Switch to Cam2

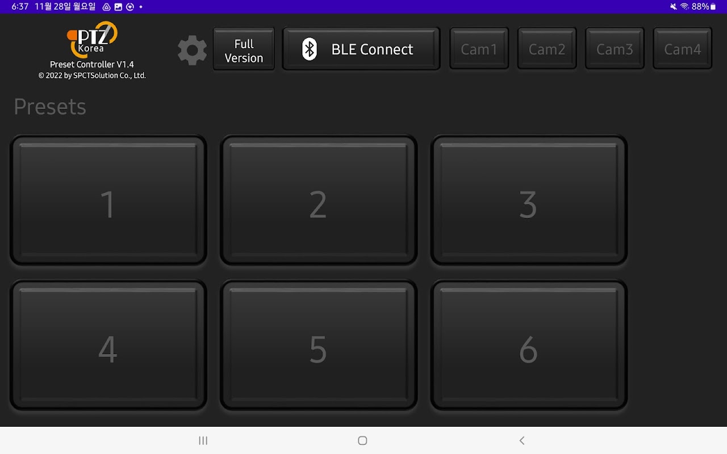coord(547,49)
